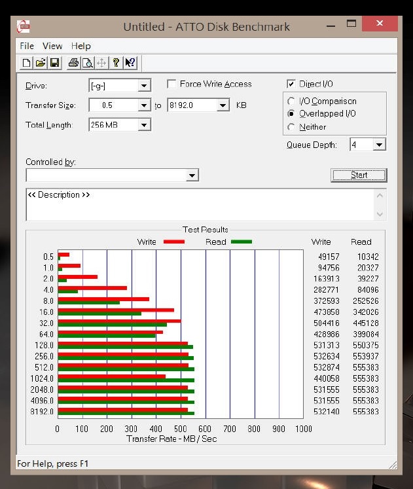The image size is (413, 489).
Task: Click the write value 163913
Action: tap(327, 279)
